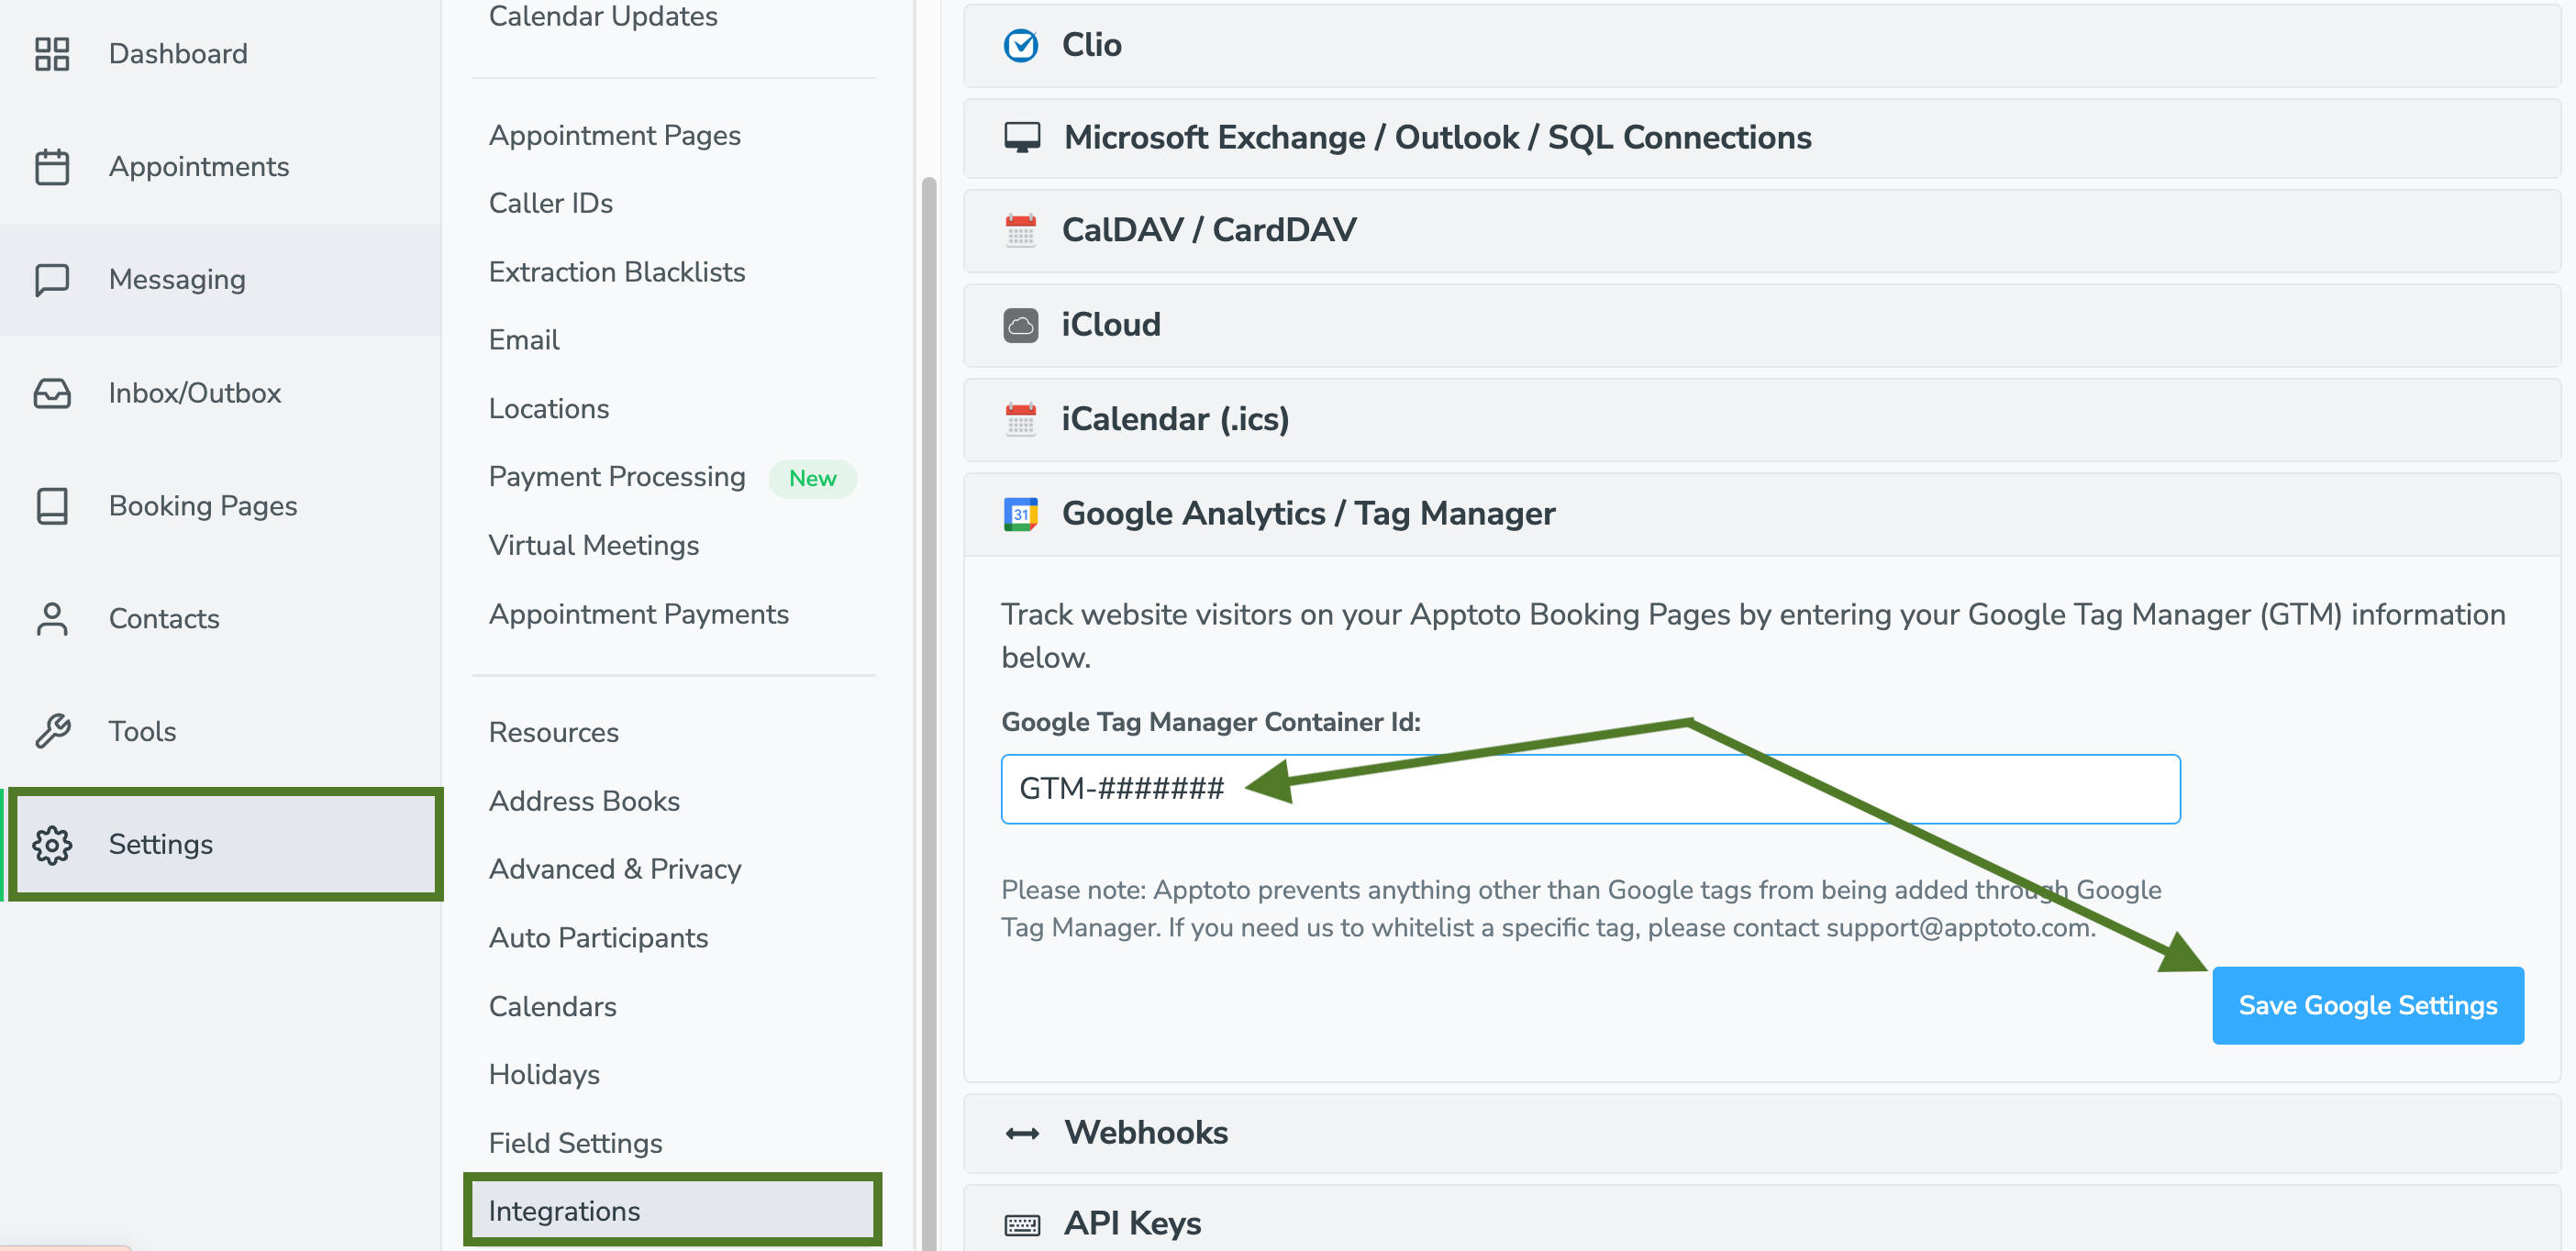Viewport: 2576px width, 1251px height.
Task: Click the CalDAV calendar icon
Action: coord(1020,230)
